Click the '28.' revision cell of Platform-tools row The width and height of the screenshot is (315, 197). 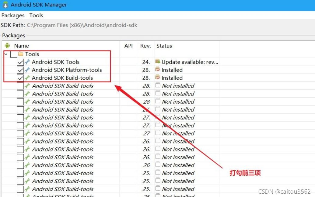coord(146,70)
